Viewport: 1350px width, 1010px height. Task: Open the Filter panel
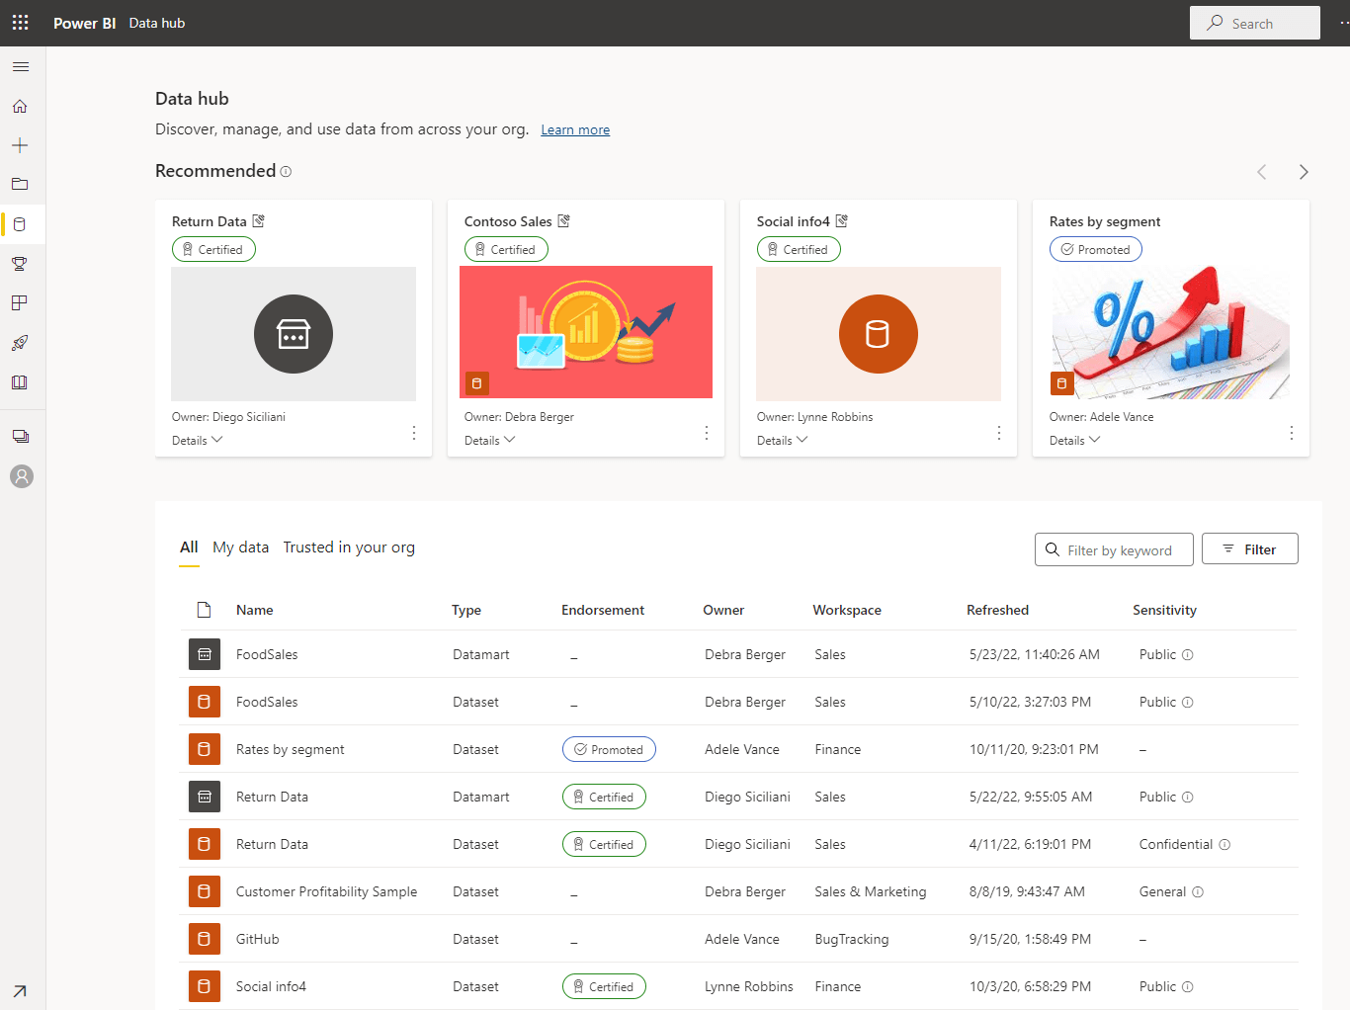(x=1249, y=548)
